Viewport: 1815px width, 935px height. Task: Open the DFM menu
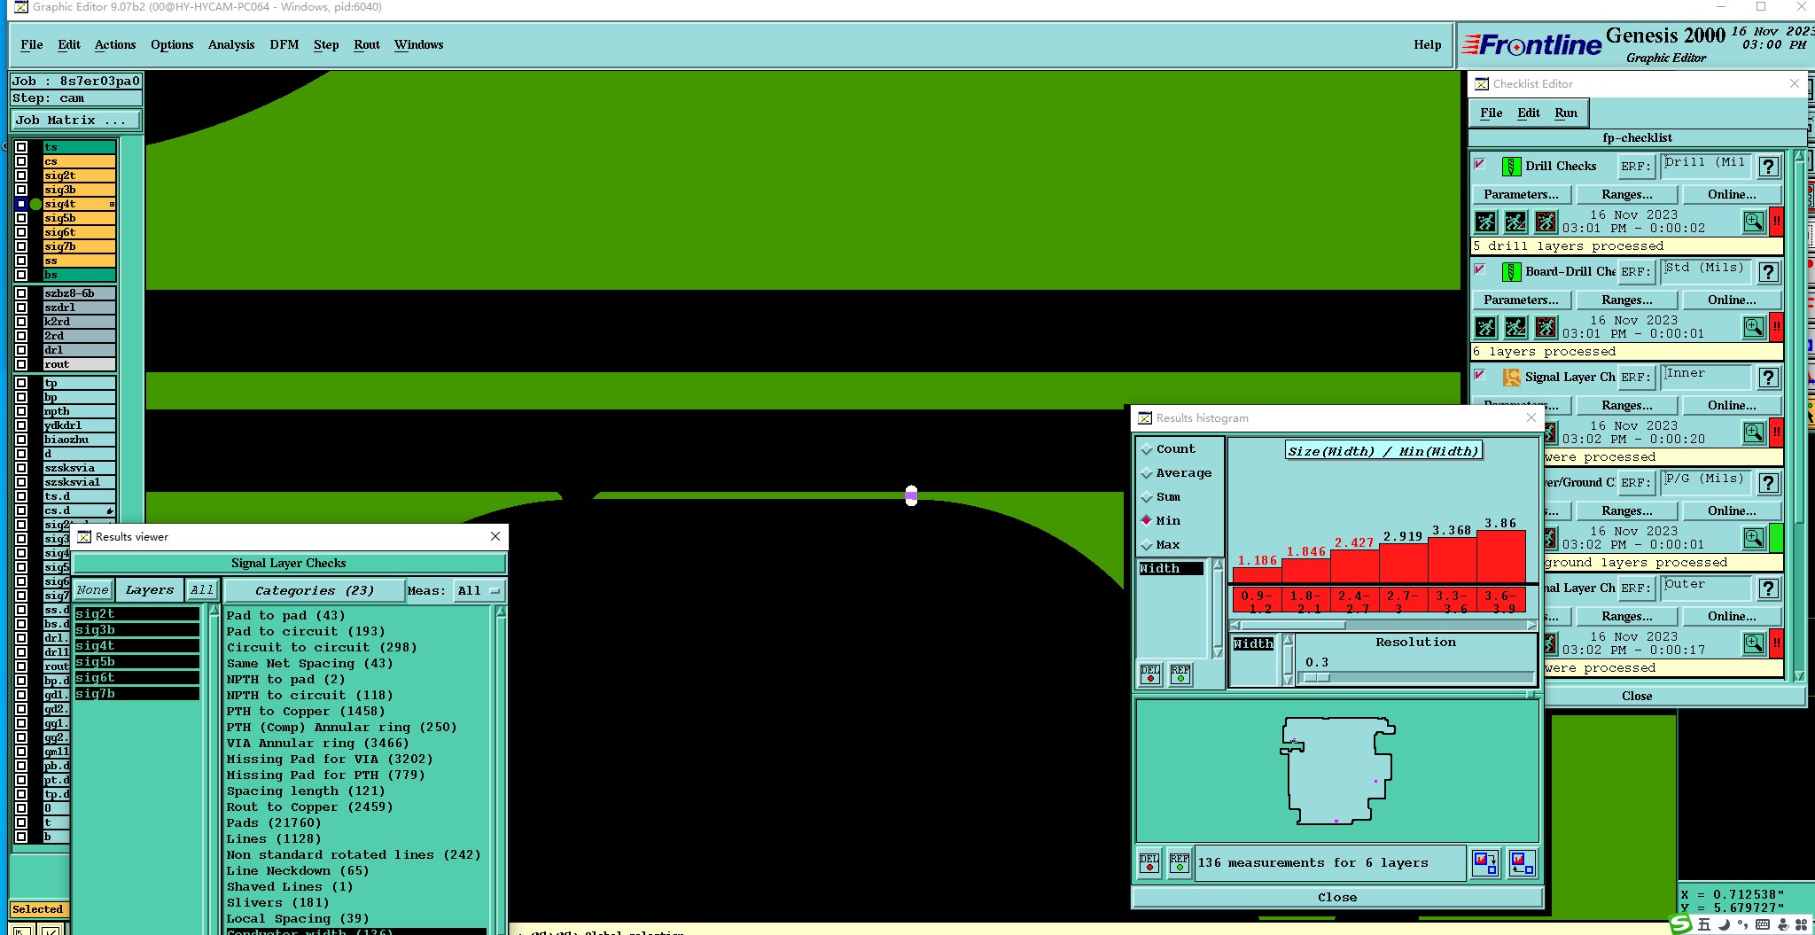click(x=284, y=44)
